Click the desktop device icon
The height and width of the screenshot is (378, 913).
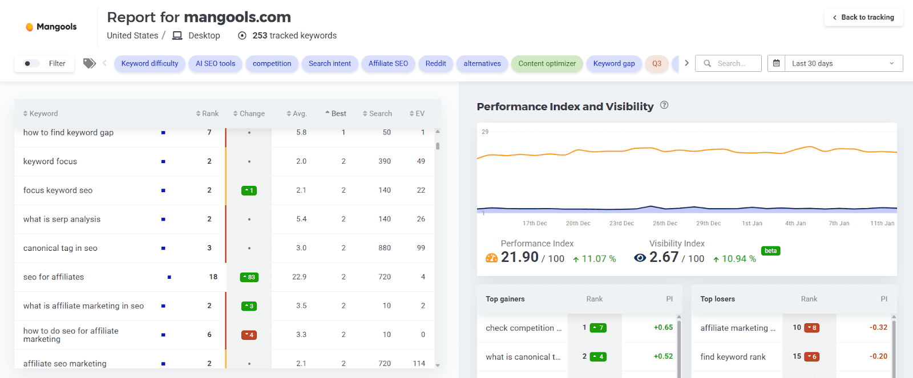coord(177,35)
